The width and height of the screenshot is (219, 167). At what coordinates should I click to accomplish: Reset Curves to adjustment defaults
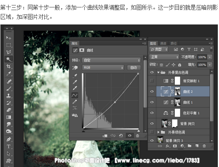click(x=121, y=136)
